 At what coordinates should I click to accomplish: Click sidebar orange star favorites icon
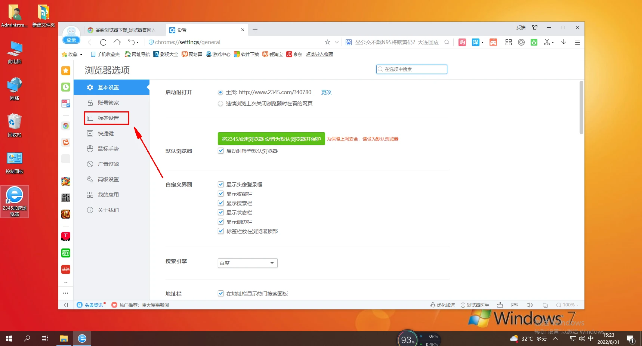coord(66,71)
